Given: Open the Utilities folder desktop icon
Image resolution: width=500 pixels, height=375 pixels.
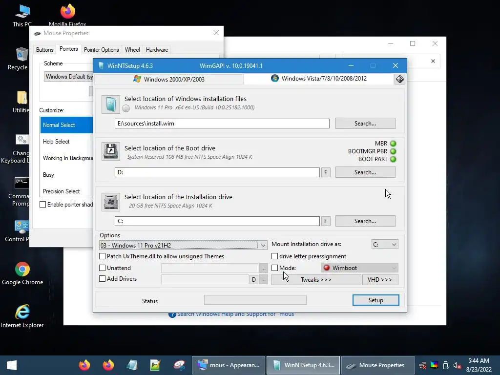Looking at the screenshot, I should click(x=21, y=102).
